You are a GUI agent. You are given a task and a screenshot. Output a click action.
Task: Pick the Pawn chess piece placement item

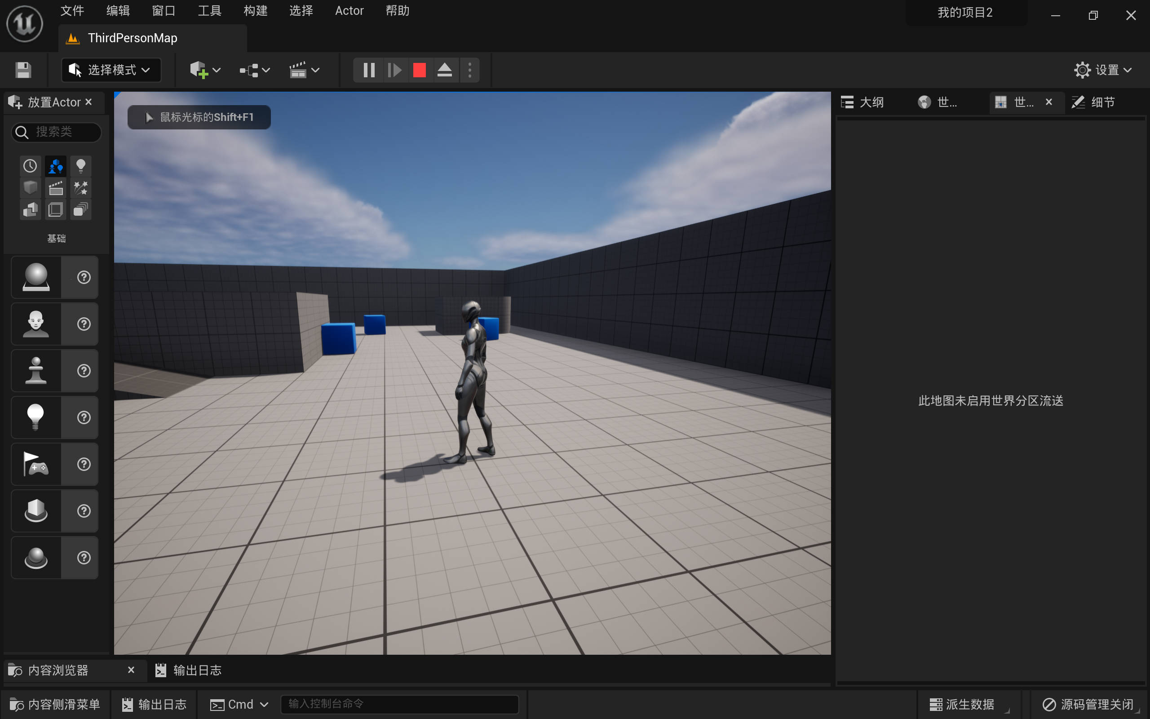36,370
